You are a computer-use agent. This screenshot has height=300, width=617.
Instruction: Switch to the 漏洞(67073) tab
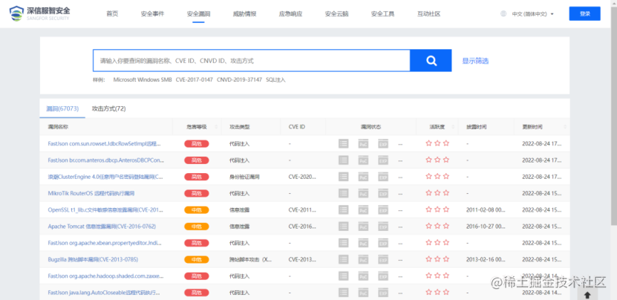(62, 108)
